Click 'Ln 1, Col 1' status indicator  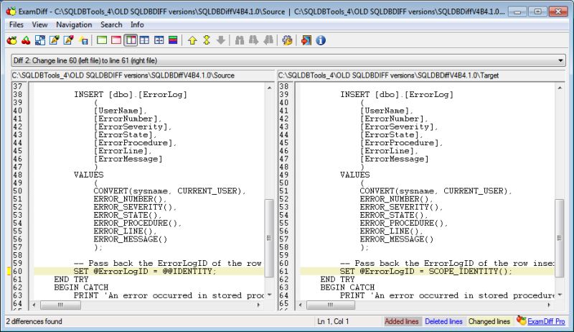(x=333, y=321)
